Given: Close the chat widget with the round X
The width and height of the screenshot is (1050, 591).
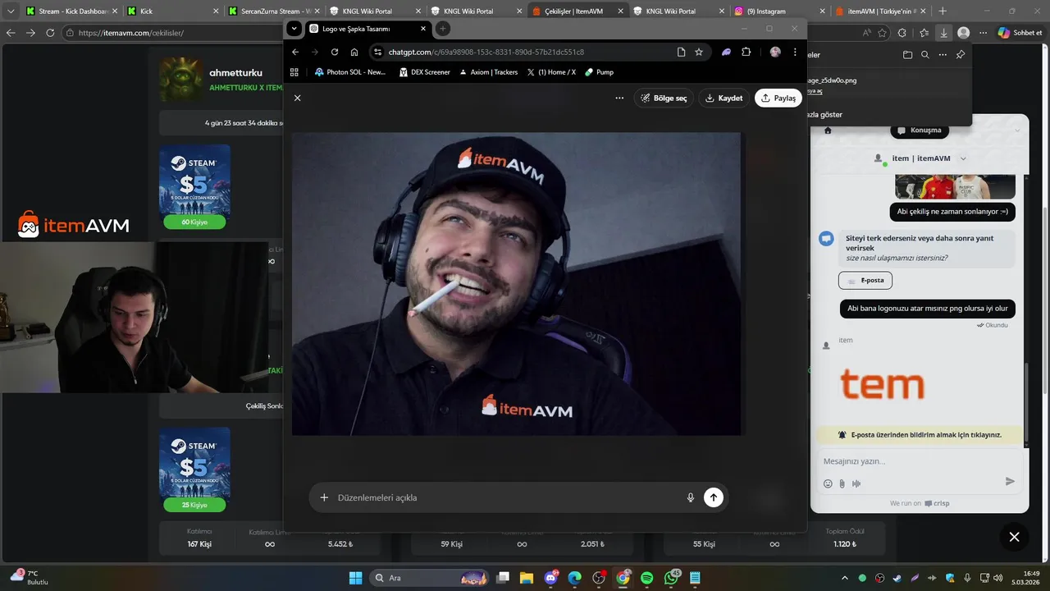Looking at the screenshot, I should coord(1014,537).
